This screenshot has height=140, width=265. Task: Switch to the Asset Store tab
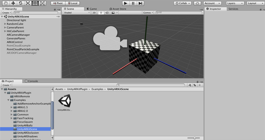pos(118,9)
